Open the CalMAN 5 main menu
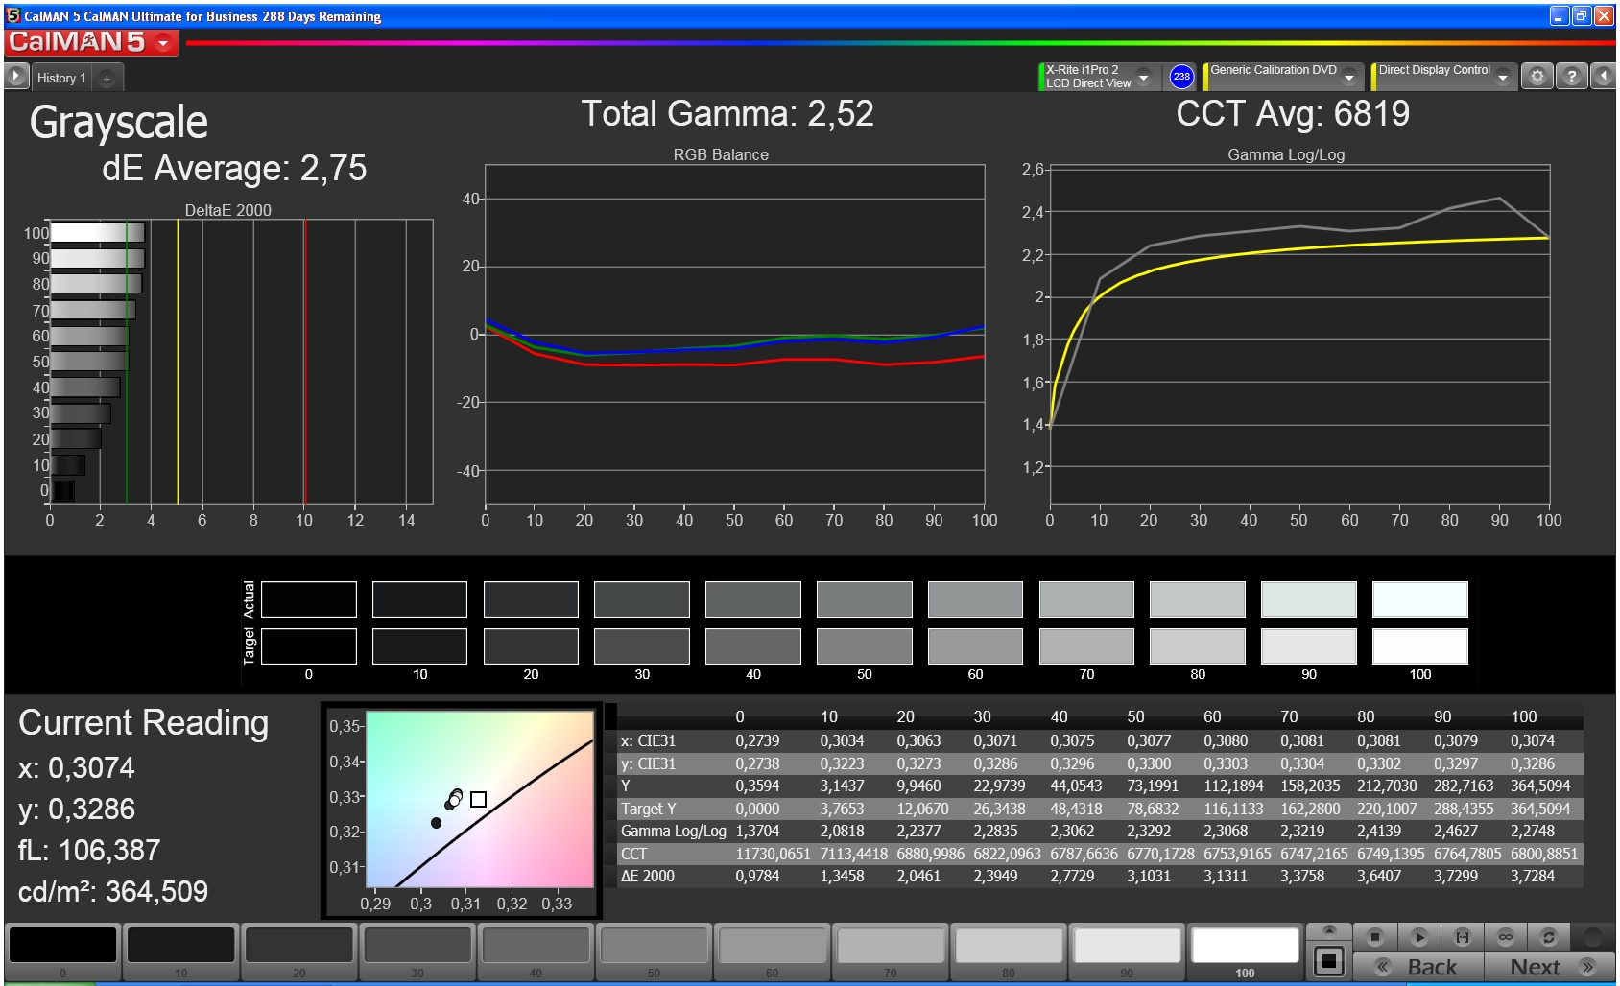The width and height of the screenshot is (1620, 986). pyautogui.click(x=91, y=42)
